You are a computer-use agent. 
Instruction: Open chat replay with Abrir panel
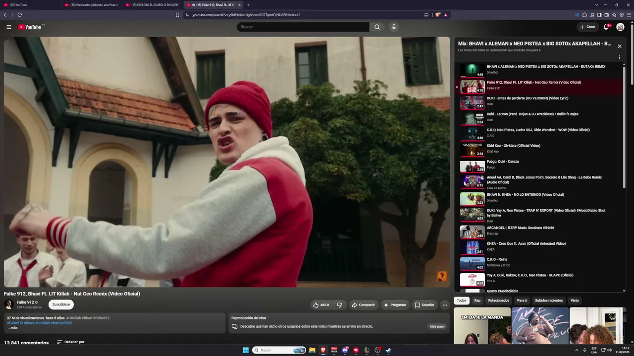tap(437, 327)
